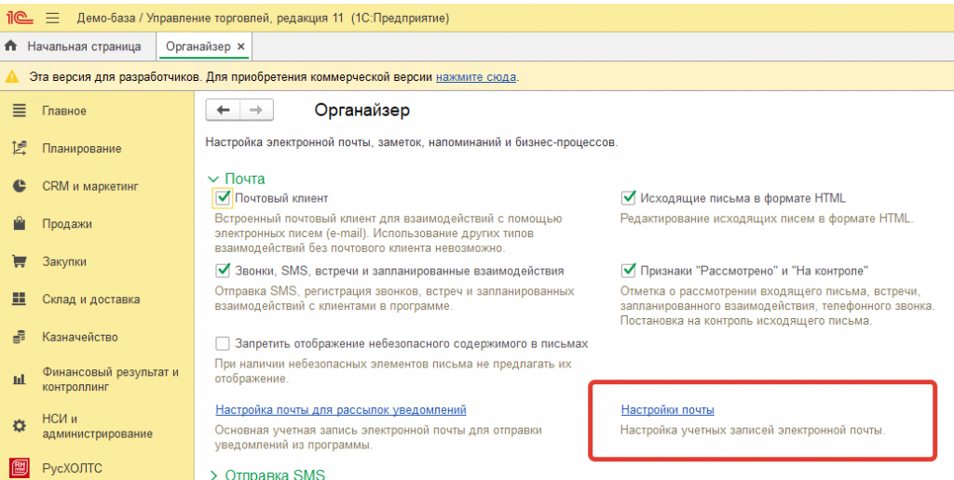Close the Органайзер tab
Image resolution: width=954 pixels, height=480 pixels.
tap(241, 47)
